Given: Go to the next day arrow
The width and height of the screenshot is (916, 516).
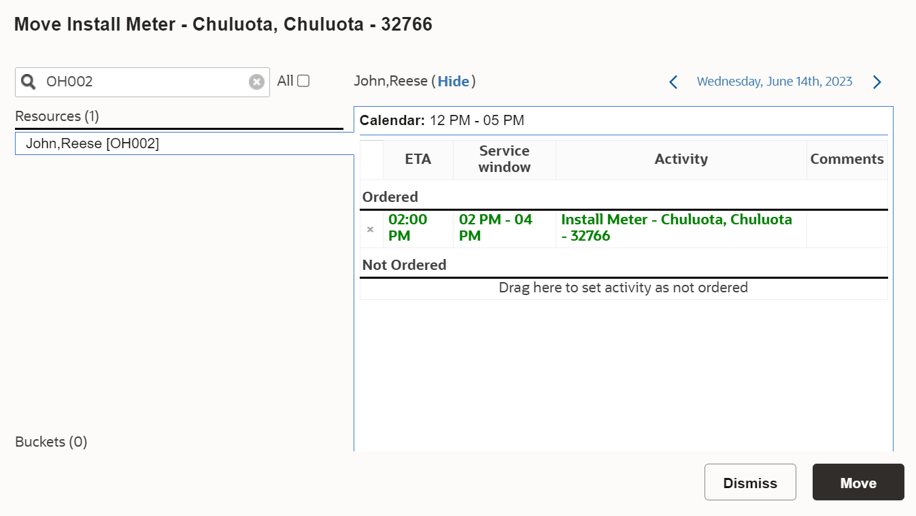Looking at the screenshot, I should [x=877, y=82].
